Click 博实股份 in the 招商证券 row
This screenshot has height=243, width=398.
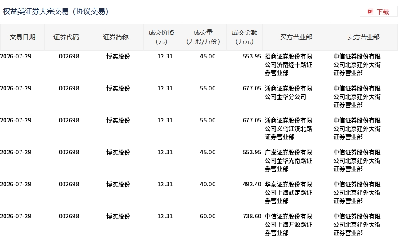tap(118, 56)
